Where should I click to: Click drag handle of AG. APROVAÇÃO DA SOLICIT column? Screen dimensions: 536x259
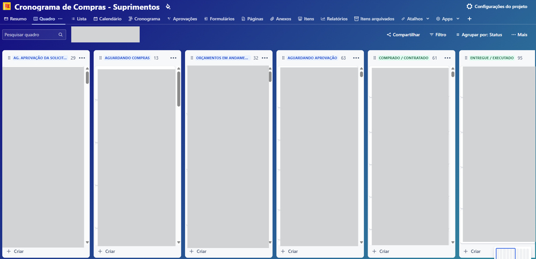9,58
